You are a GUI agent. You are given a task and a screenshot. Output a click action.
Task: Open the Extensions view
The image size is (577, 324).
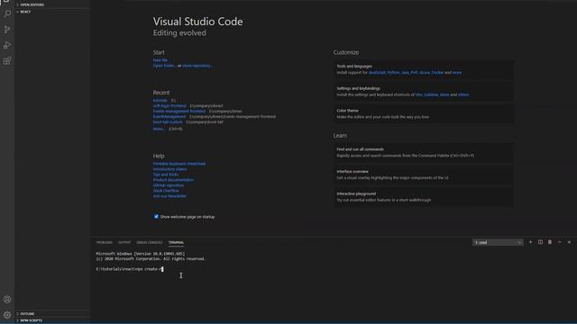7,61
